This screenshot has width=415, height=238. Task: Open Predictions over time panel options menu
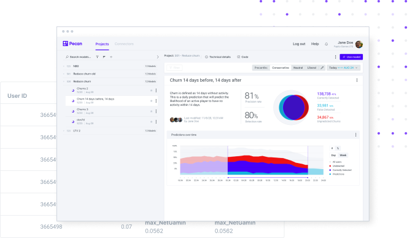pyautogui.click(x=355, y=135)
